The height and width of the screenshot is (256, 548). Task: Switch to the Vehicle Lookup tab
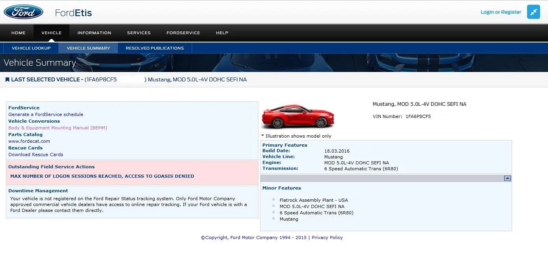click(31, 48)
